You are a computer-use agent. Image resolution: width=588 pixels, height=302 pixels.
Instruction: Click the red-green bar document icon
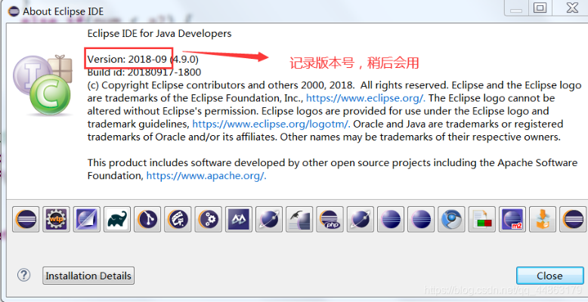(x=481, y=219)
